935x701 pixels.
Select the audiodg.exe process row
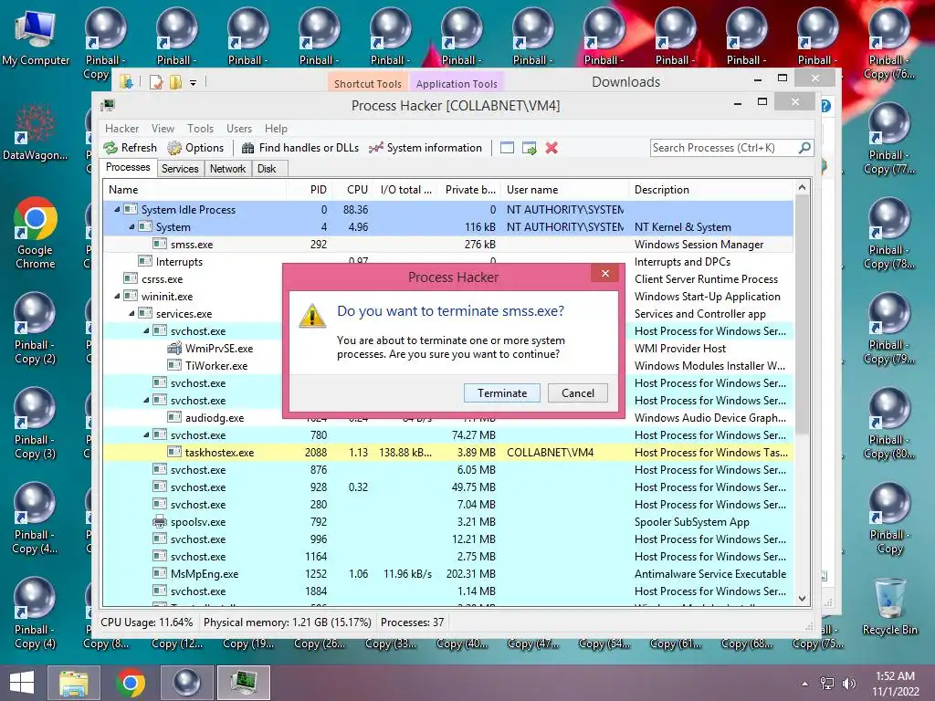[447, 418]
